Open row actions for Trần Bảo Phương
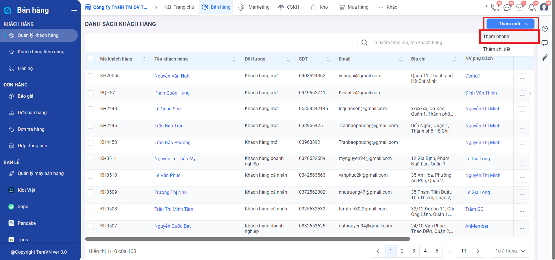The height and width of the screenshot is (260, 555). click(x=522, y=145)
